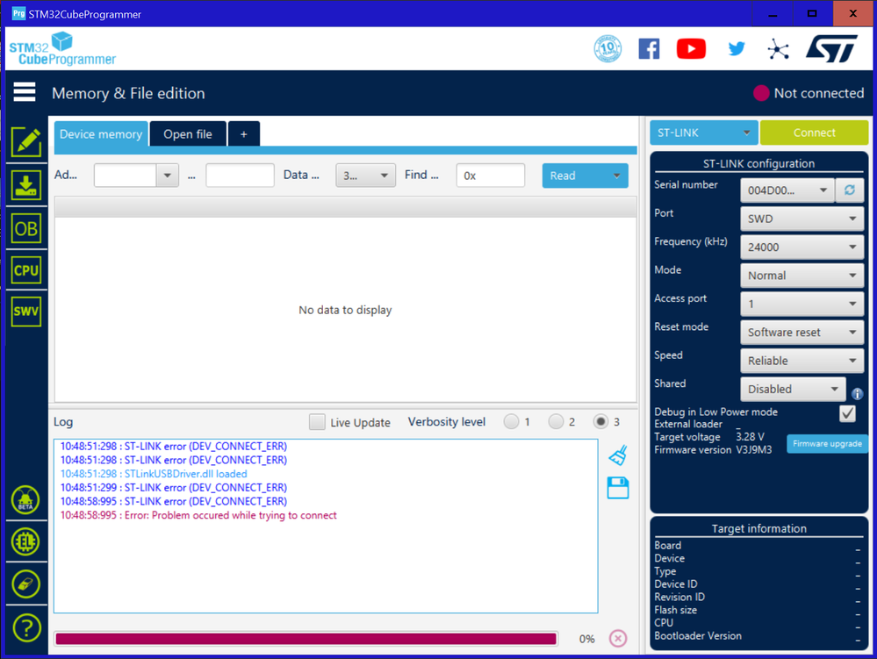Open Memory & File edition pencil icon
877x659 pixels.
26,142
